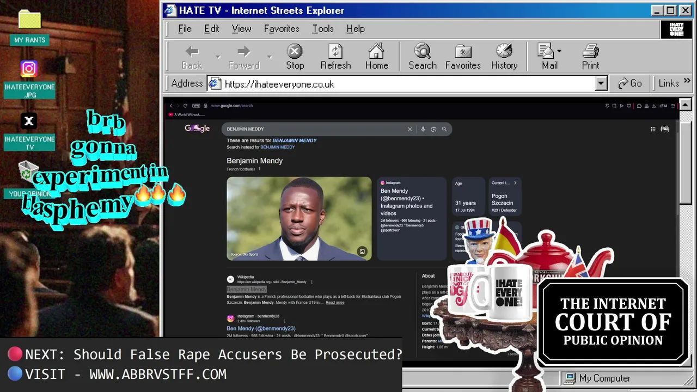
Task: Click the Benjamin Mendy photo thumbnail
Action: click(x=299, y=218)
